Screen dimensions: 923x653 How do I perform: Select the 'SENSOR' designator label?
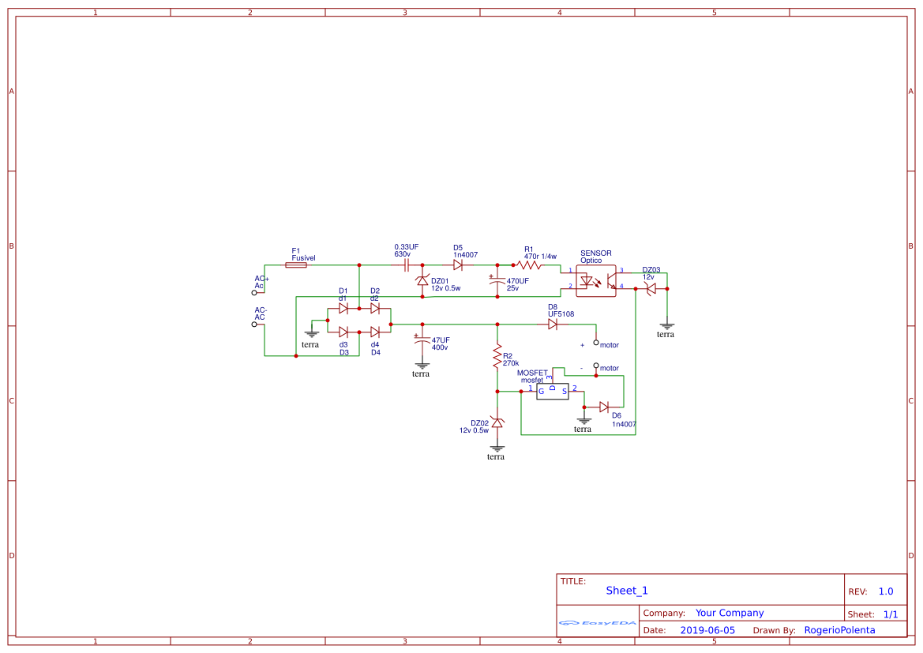(x=595, y=253)
